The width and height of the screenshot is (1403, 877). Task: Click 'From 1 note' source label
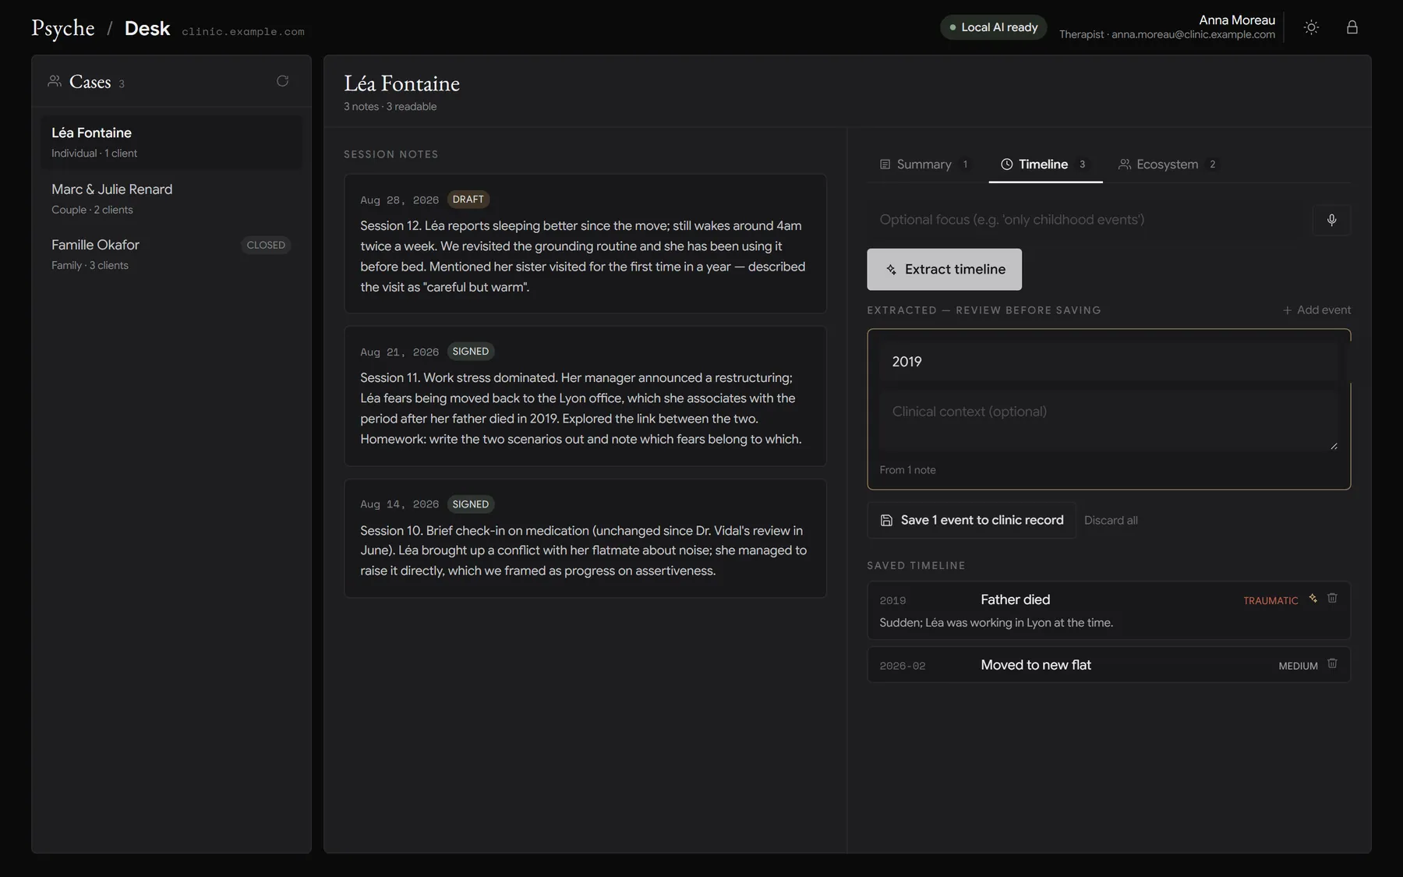pyautogui.click(x=907, y=470)
